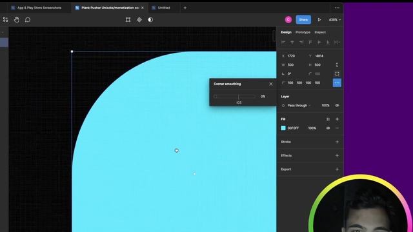
Task: Start the prototype presentation play icon
Action: 319,20
